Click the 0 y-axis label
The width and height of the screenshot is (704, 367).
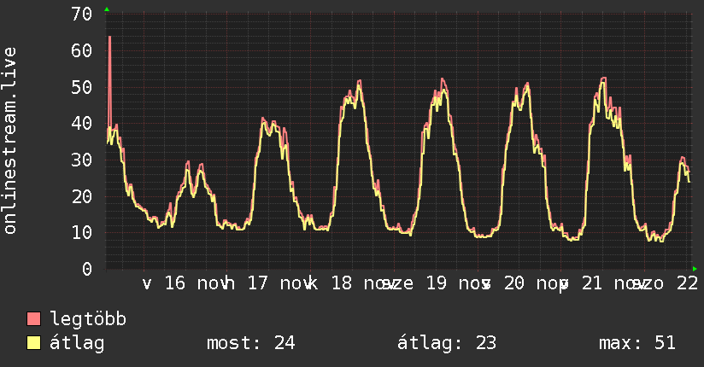(87, 269)
